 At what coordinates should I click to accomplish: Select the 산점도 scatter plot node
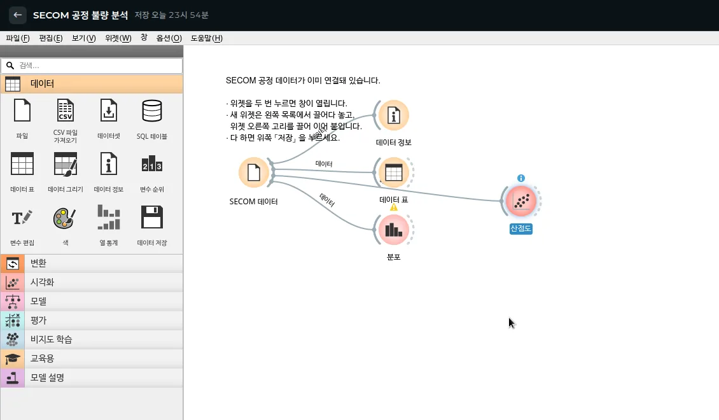click(521, 201)
